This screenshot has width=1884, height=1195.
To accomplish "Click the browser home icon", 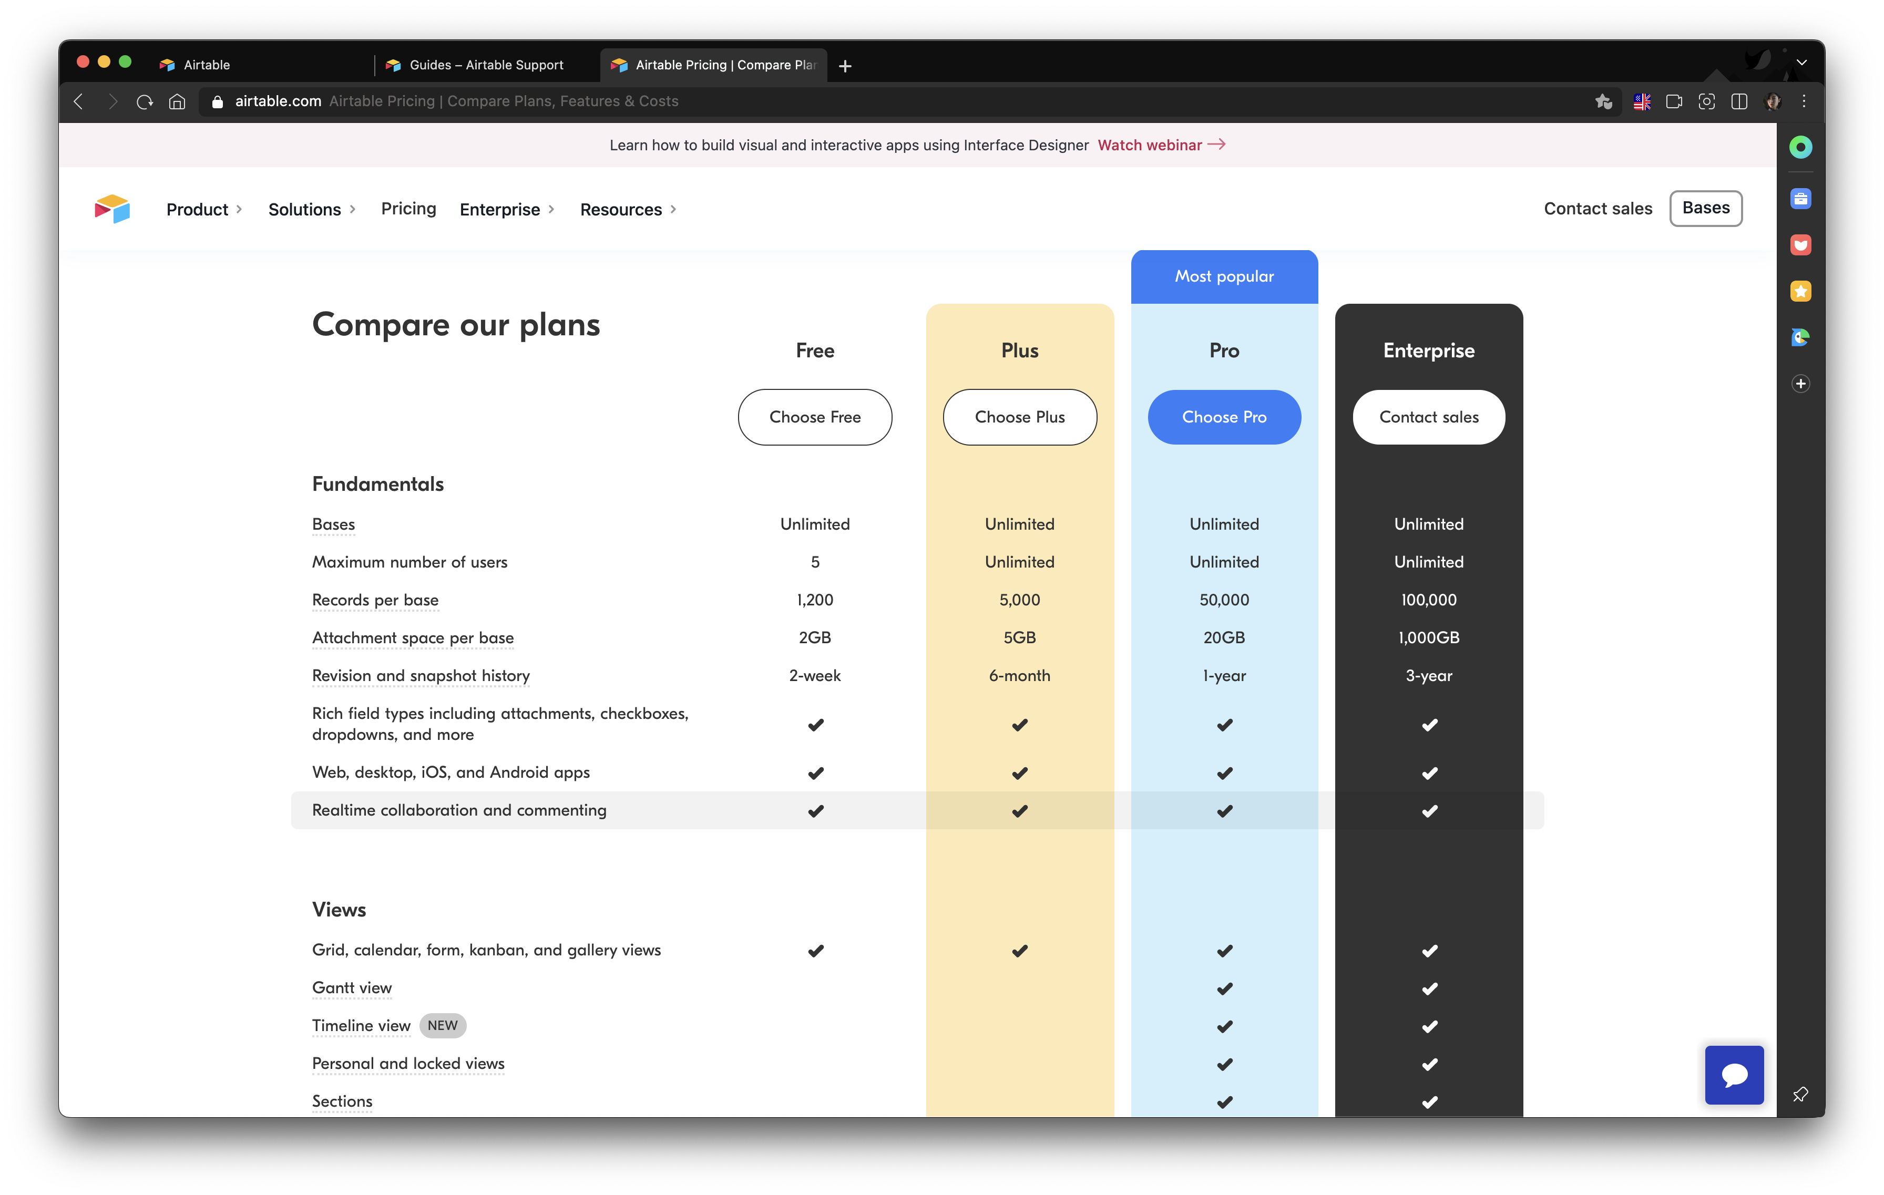I will 178,101.
